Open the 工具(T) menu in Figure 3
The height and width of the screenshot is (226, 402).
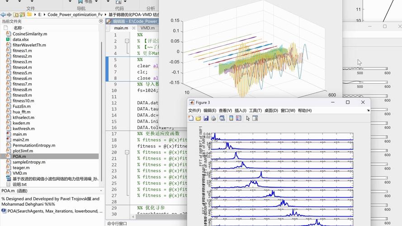(255, 111)
